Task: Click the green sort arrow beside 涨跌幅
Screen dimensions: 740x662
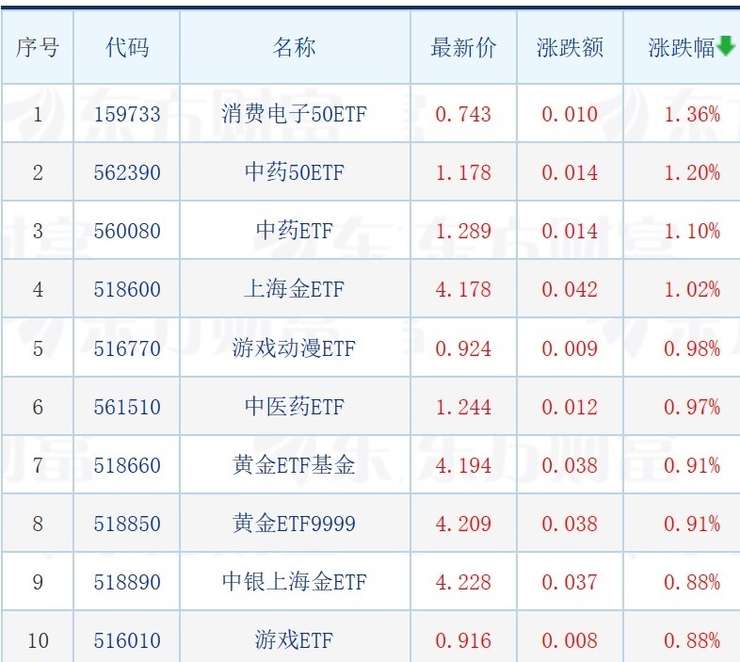Action: tap(726, 47)
